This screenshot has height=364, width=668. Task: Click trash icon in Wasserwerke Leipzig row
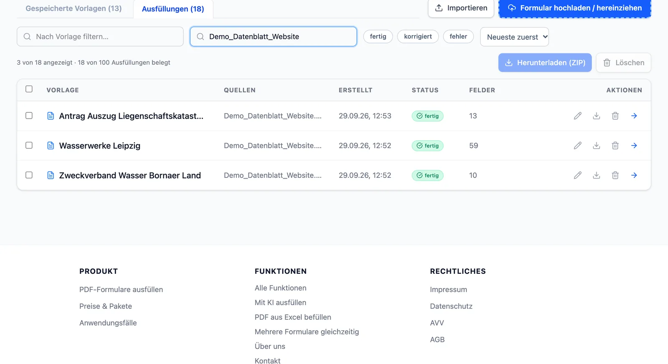tap(615, 146)
